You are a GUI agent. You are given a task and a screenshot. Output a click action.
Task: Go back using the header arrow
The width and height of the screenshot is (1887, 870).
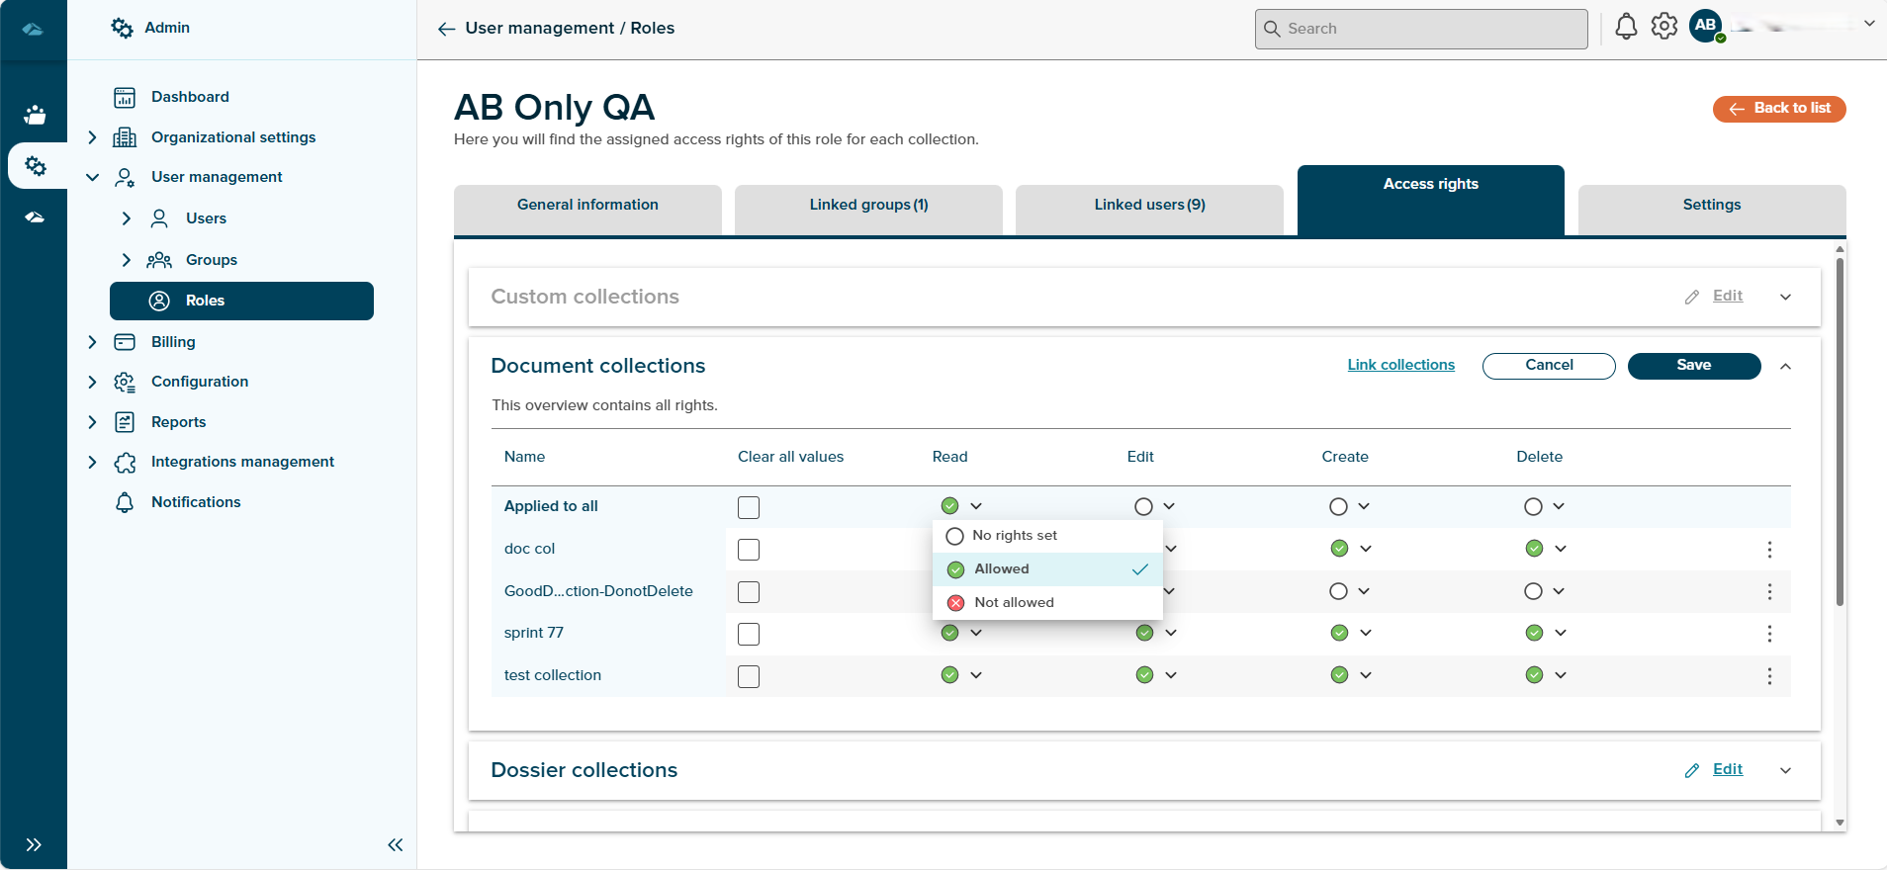447,29
